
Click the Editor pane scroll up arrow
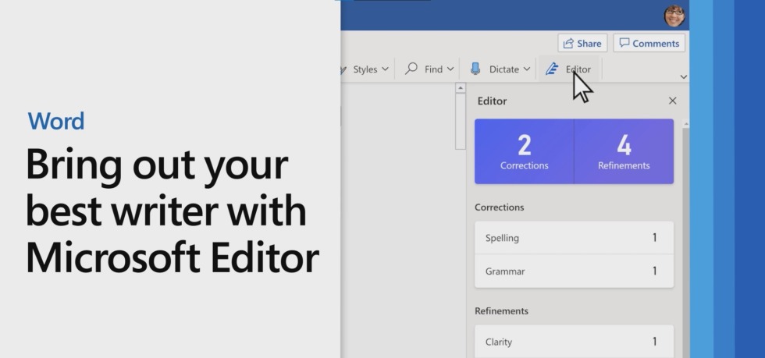(x=685, y=124)
